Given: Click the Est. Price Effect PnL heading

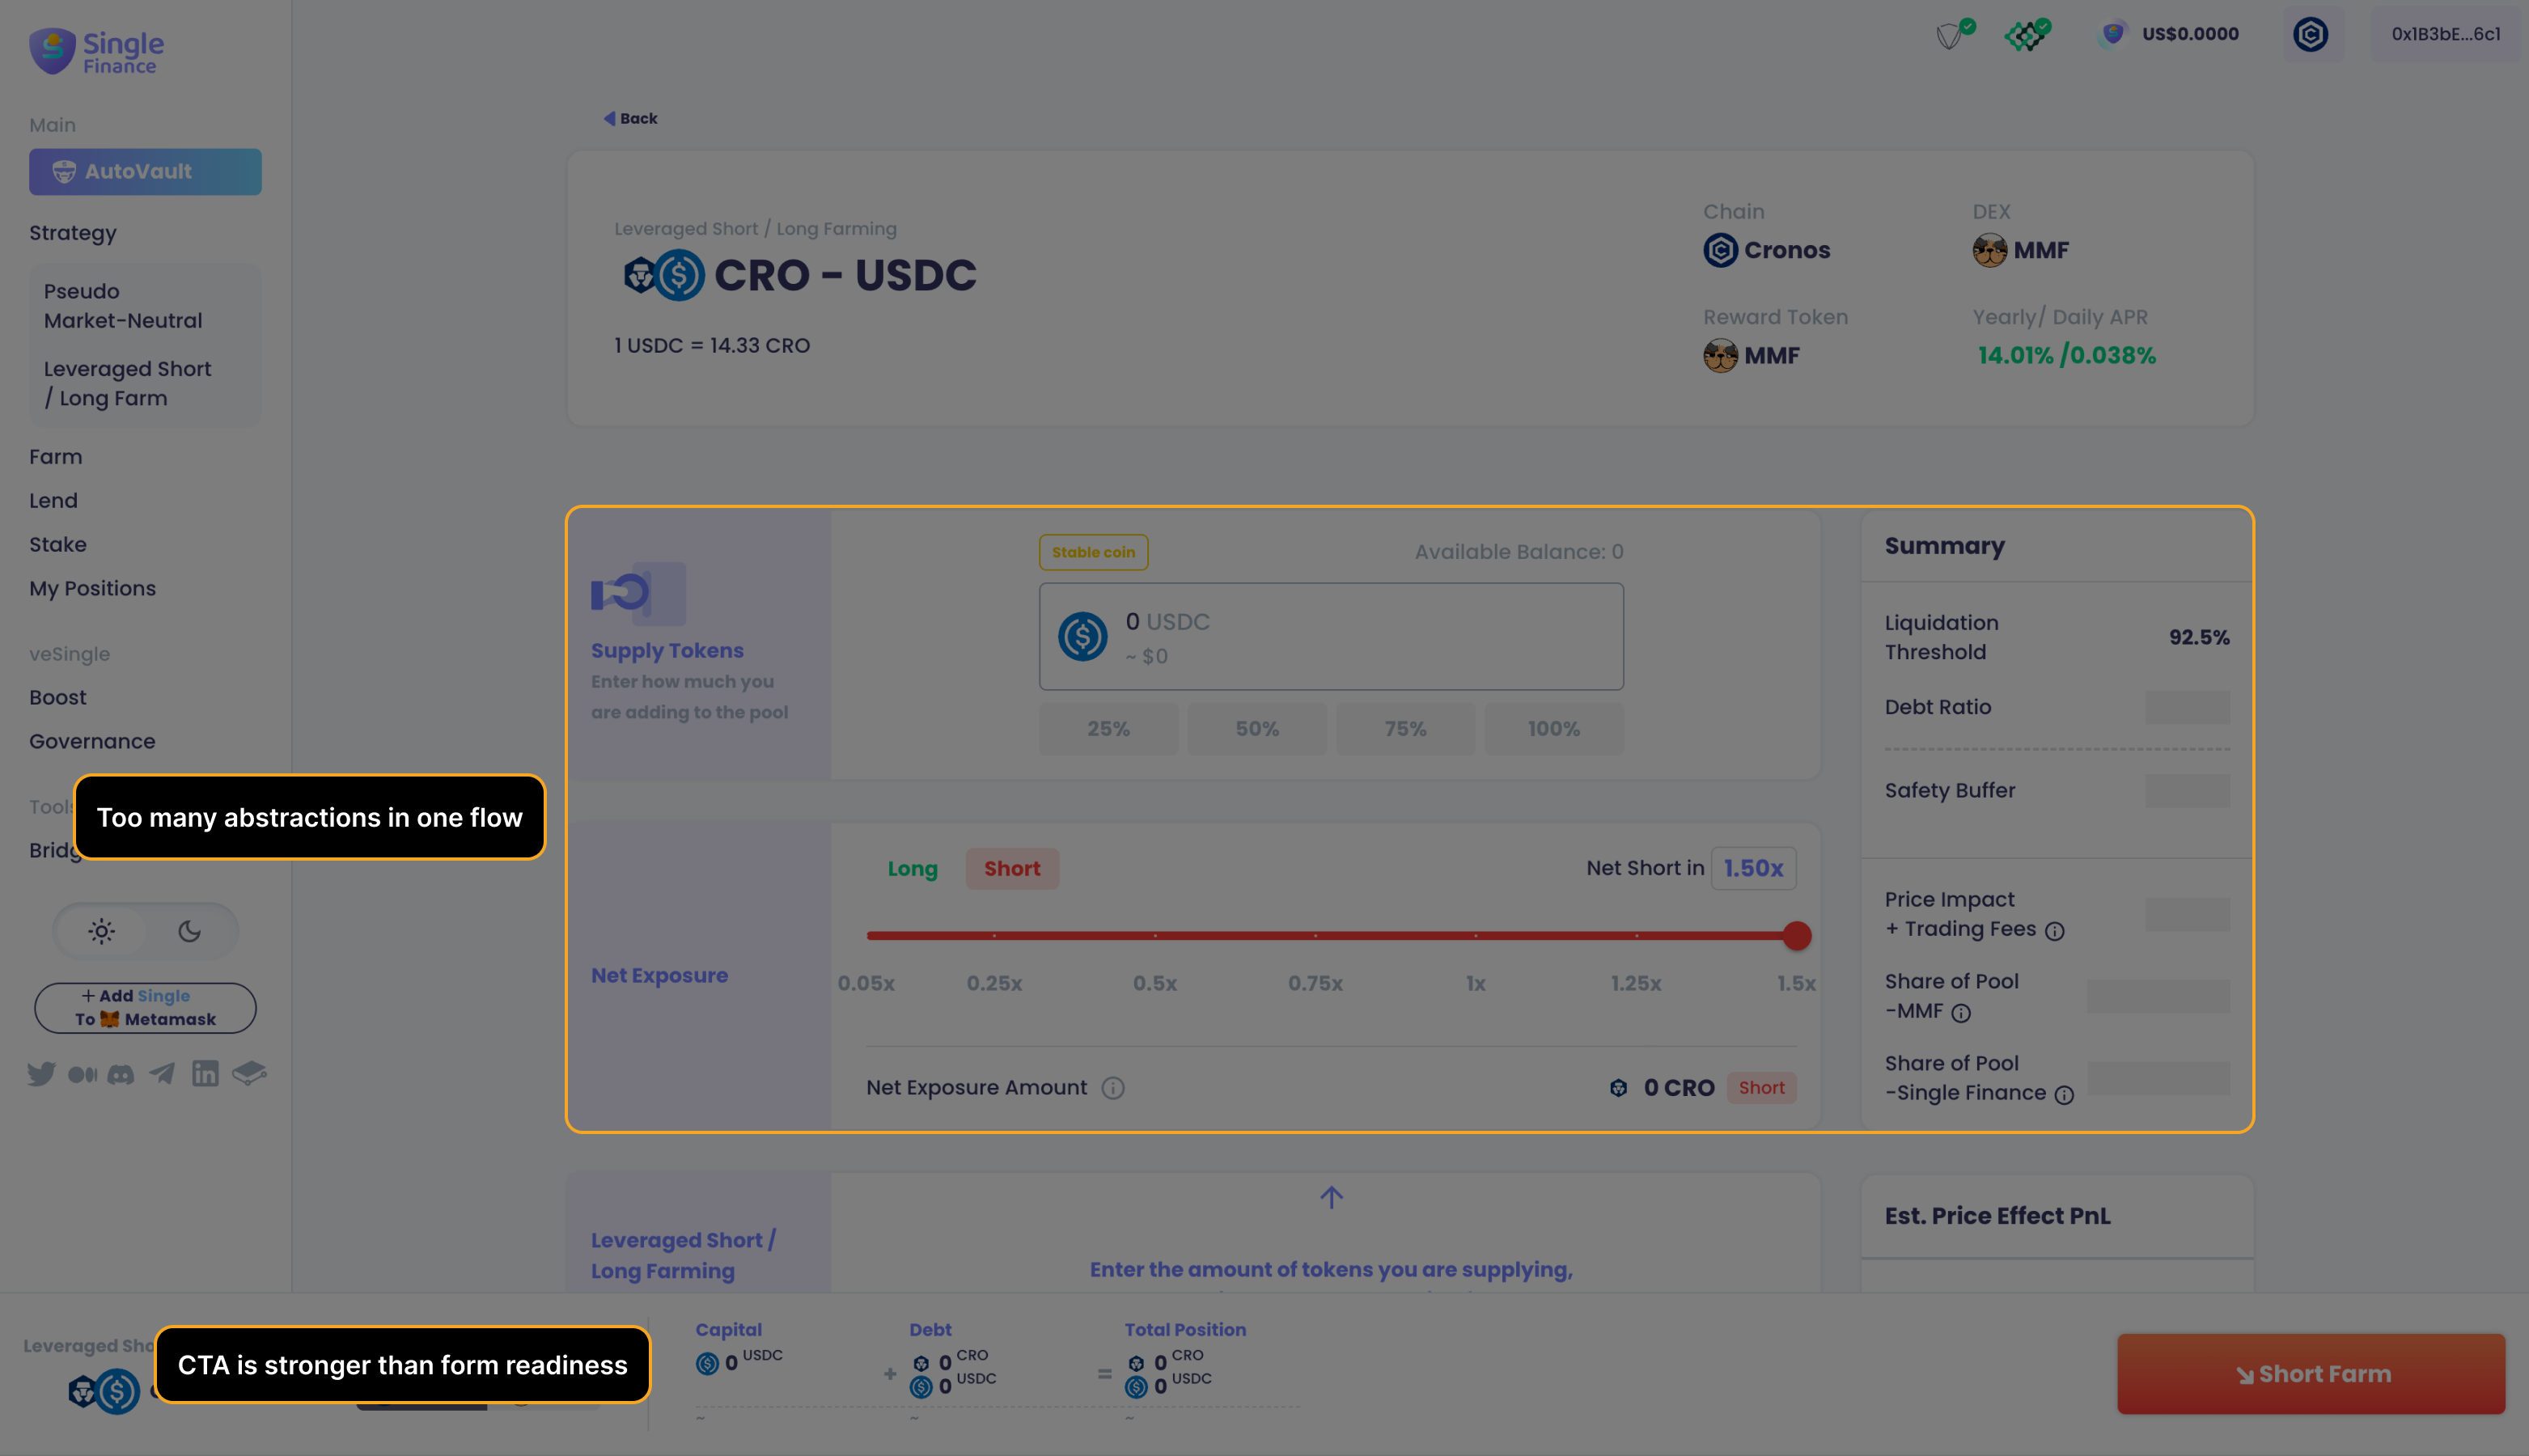Looking at the screenshot, I should click(1998, 1216).
